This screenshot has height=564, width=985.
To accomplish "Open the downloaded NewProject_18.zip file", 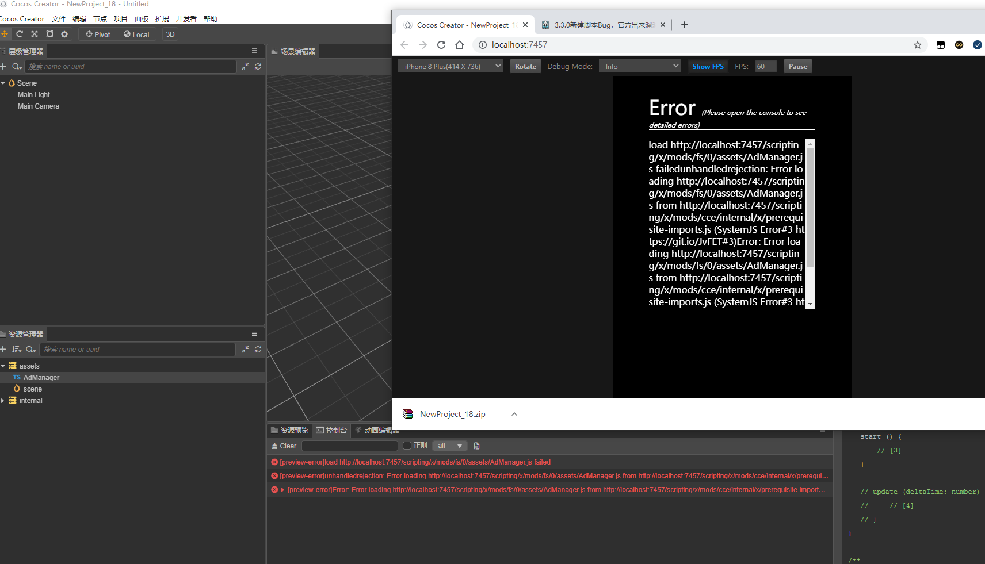I will click(452, 414).
